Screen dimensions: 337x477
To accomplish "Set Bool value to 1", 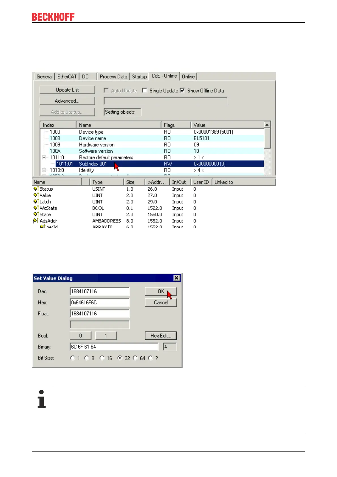I will click(106, 336).
